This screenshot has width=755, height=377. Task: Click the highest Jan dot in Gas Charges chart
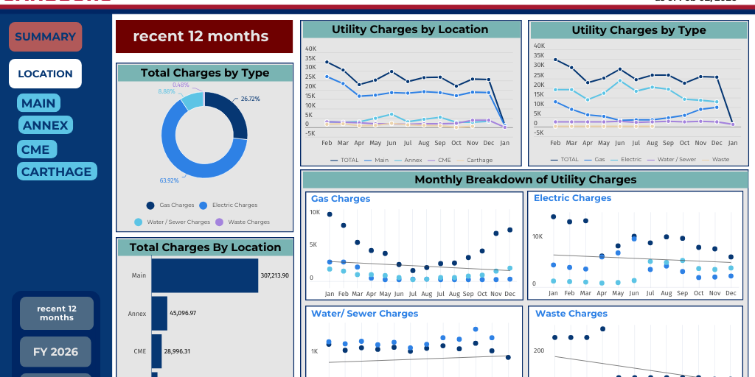(x=330, y=214)
